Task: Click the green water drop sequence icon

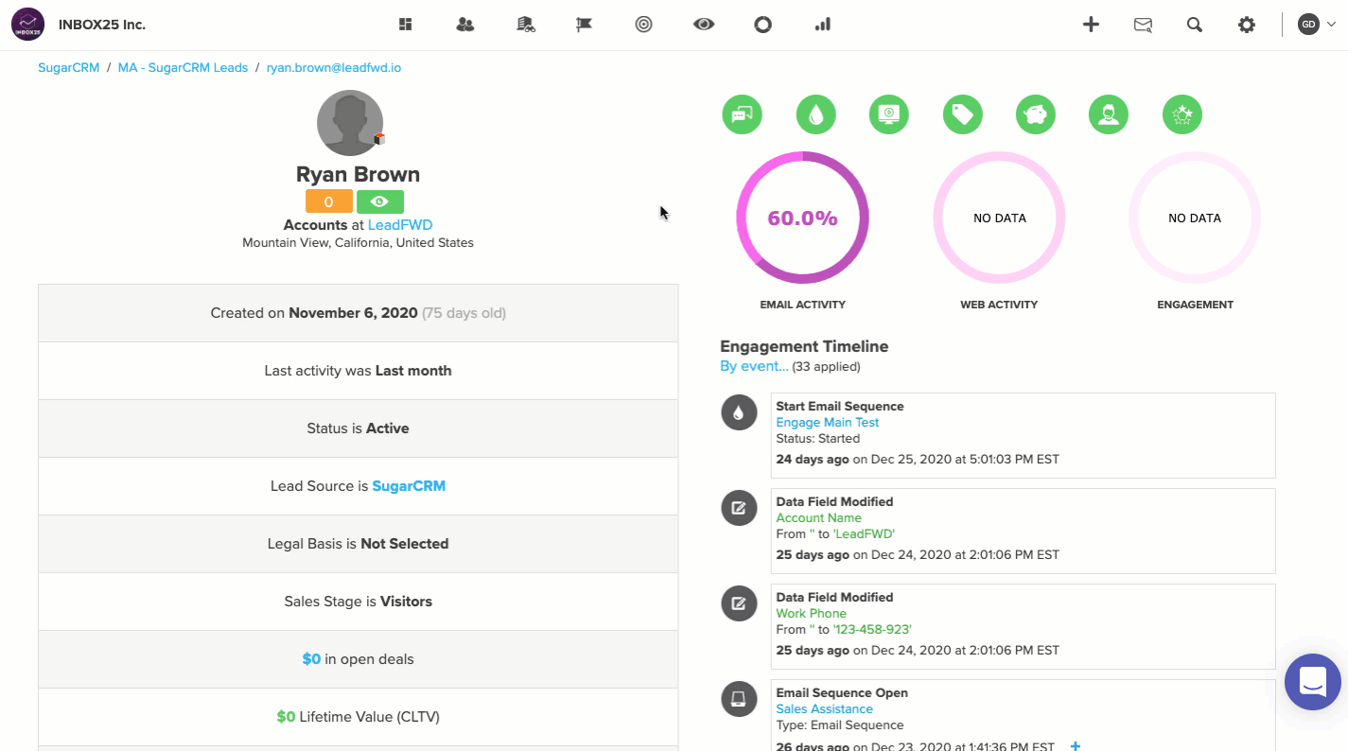Action: pos(816,114)
